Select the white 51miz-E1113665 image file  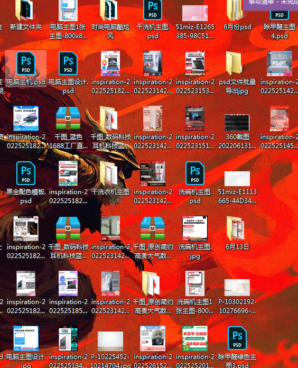[237, 178]
